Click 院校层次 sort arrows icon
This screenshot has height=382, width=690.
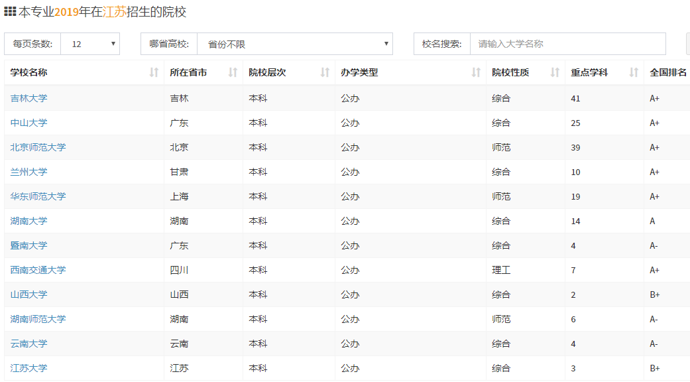(x=325, y=72)
